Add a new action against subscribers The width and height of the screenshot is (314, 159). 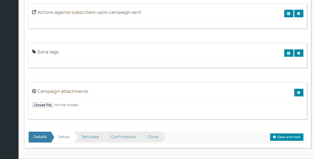(x=289, y=14)
